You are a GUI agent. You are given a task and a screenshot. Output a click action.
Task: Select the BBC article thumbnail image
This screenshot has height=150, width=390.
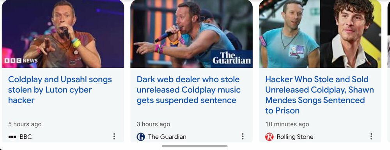click(63, 34)
